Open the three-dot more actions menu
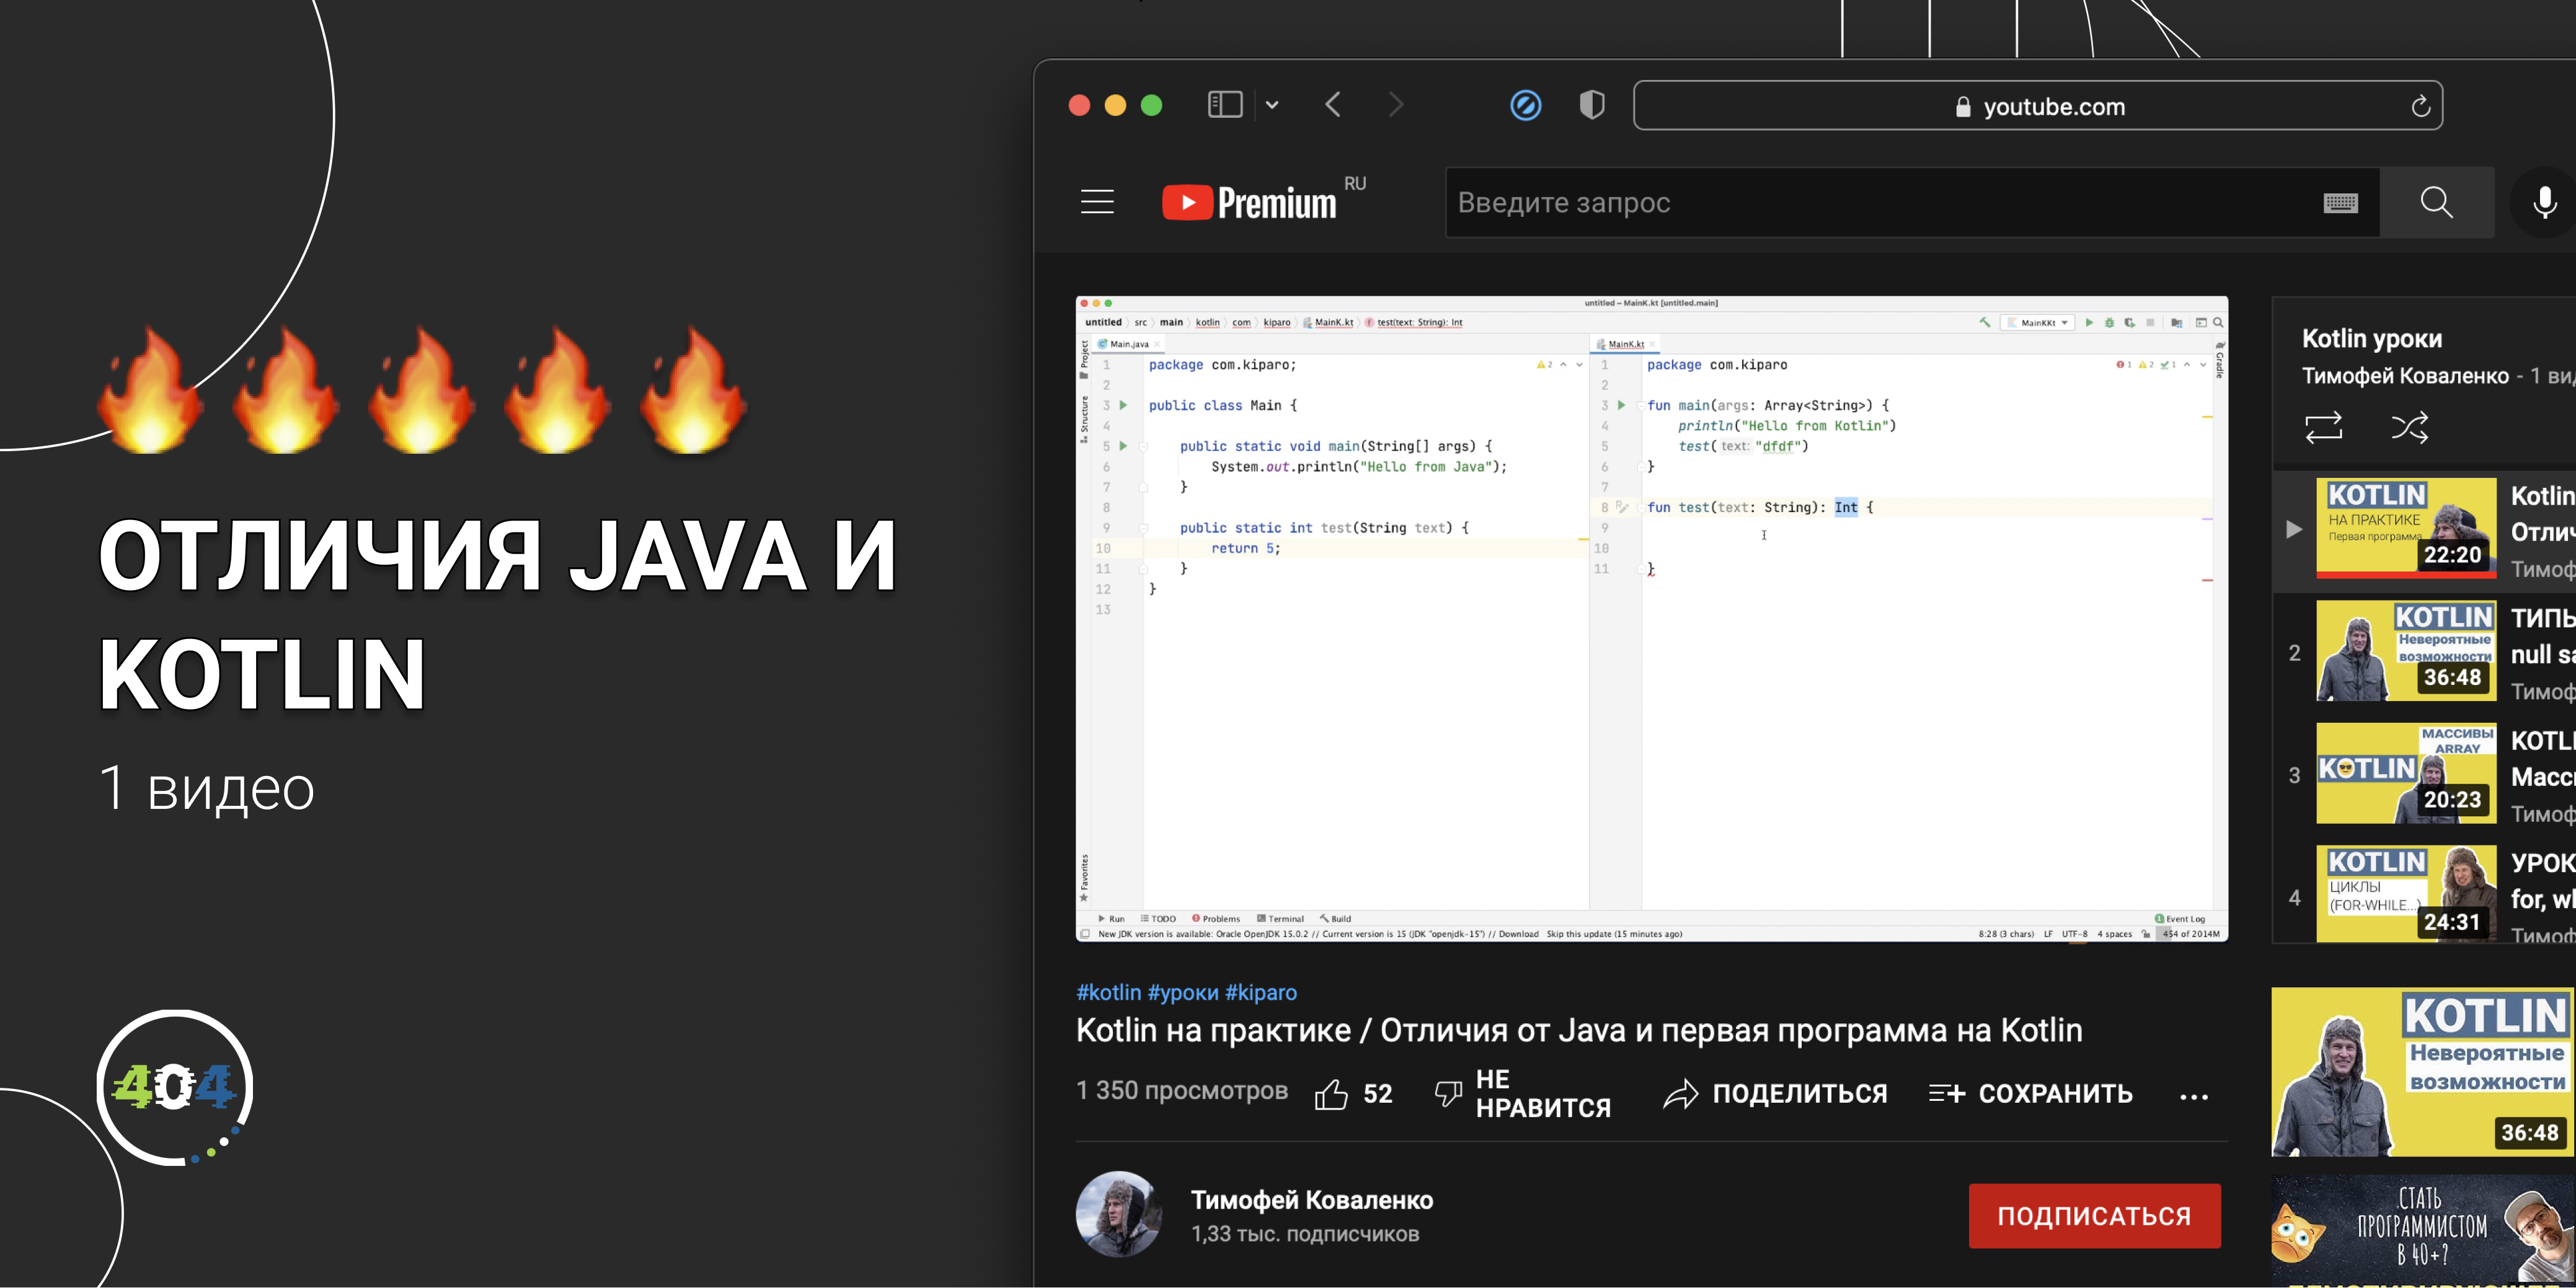Viewport: 2576px width, 1288px height. tap(2194, 1097)
